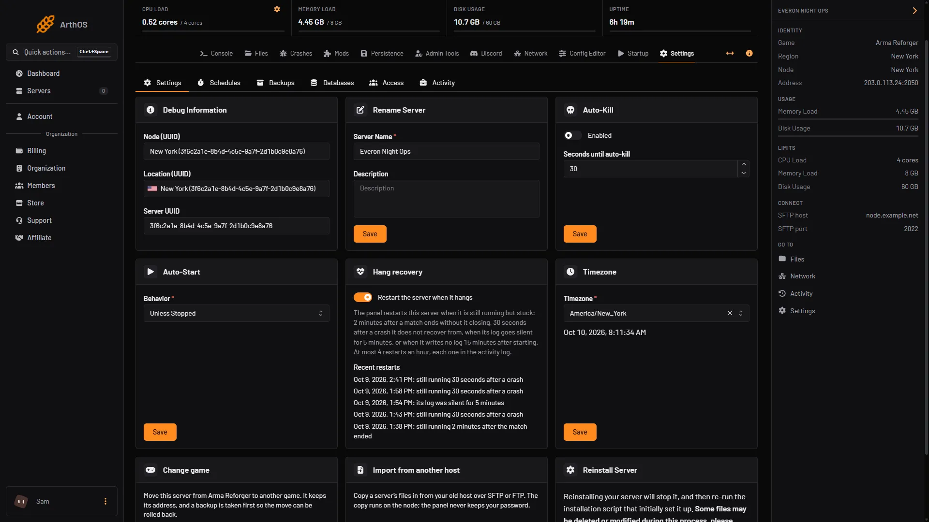929x522 pixels.
Task: Switch to the Schedules sub-tab
Action: point(219,83)
